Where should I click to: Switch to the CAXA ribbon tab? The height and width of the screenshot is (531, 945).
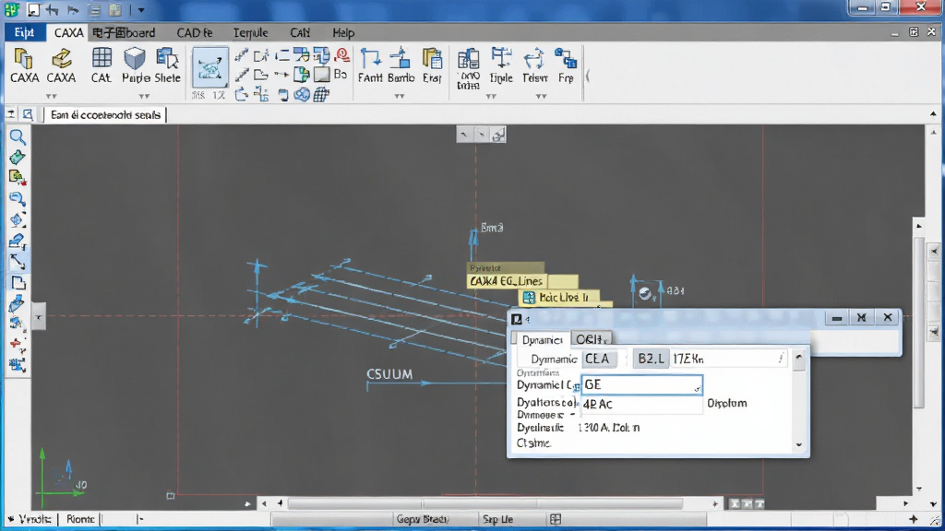68,32
